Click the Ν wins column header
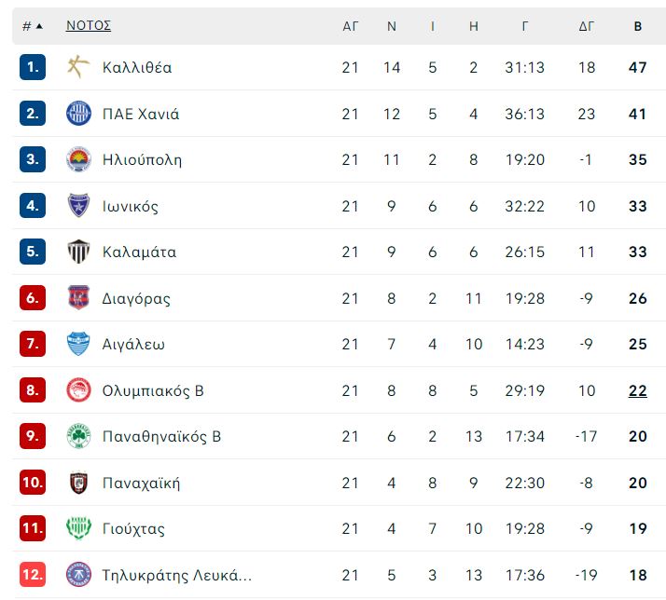The height and width of the screenshot is (600, 666). (x=391, y=26)
